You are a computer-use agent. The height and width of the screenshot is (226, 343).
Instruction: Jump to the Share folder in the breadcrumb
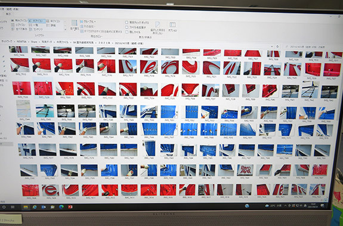[x=34, y=42]
